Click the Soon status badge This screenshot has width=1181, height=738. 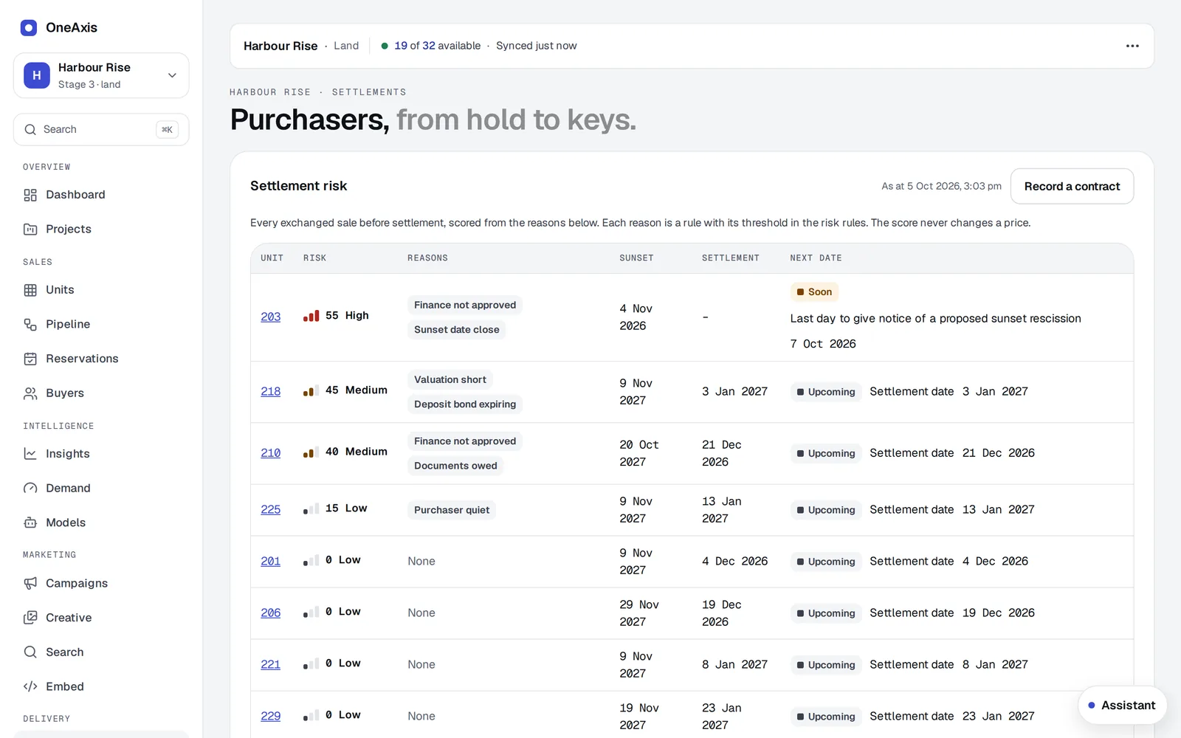click(x=814, y=292)
